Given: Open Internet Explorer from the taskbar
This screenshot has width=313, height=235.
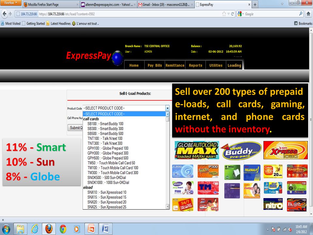Looking at the screenshot, I should tap(35, 229).
